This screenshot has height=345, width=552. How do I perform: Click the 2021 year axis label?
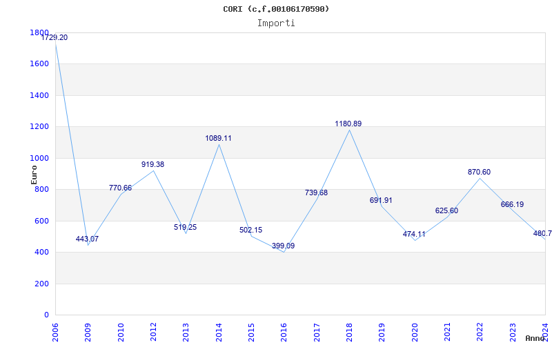(447, 333)
